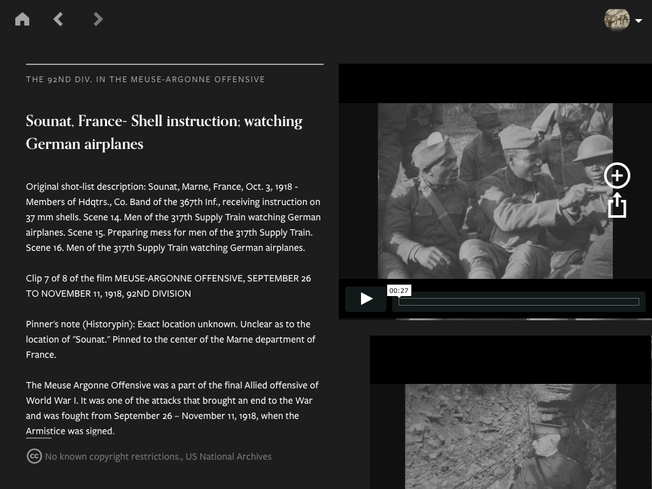Seek along the video progress bar
The image size is (652, 489).
click(x=518, y=302)
